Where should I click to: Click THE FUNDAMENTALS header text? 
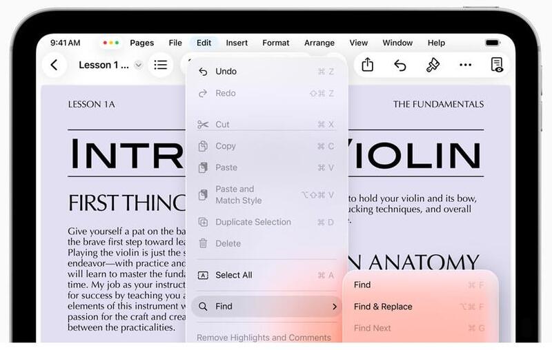click(438, 104)
